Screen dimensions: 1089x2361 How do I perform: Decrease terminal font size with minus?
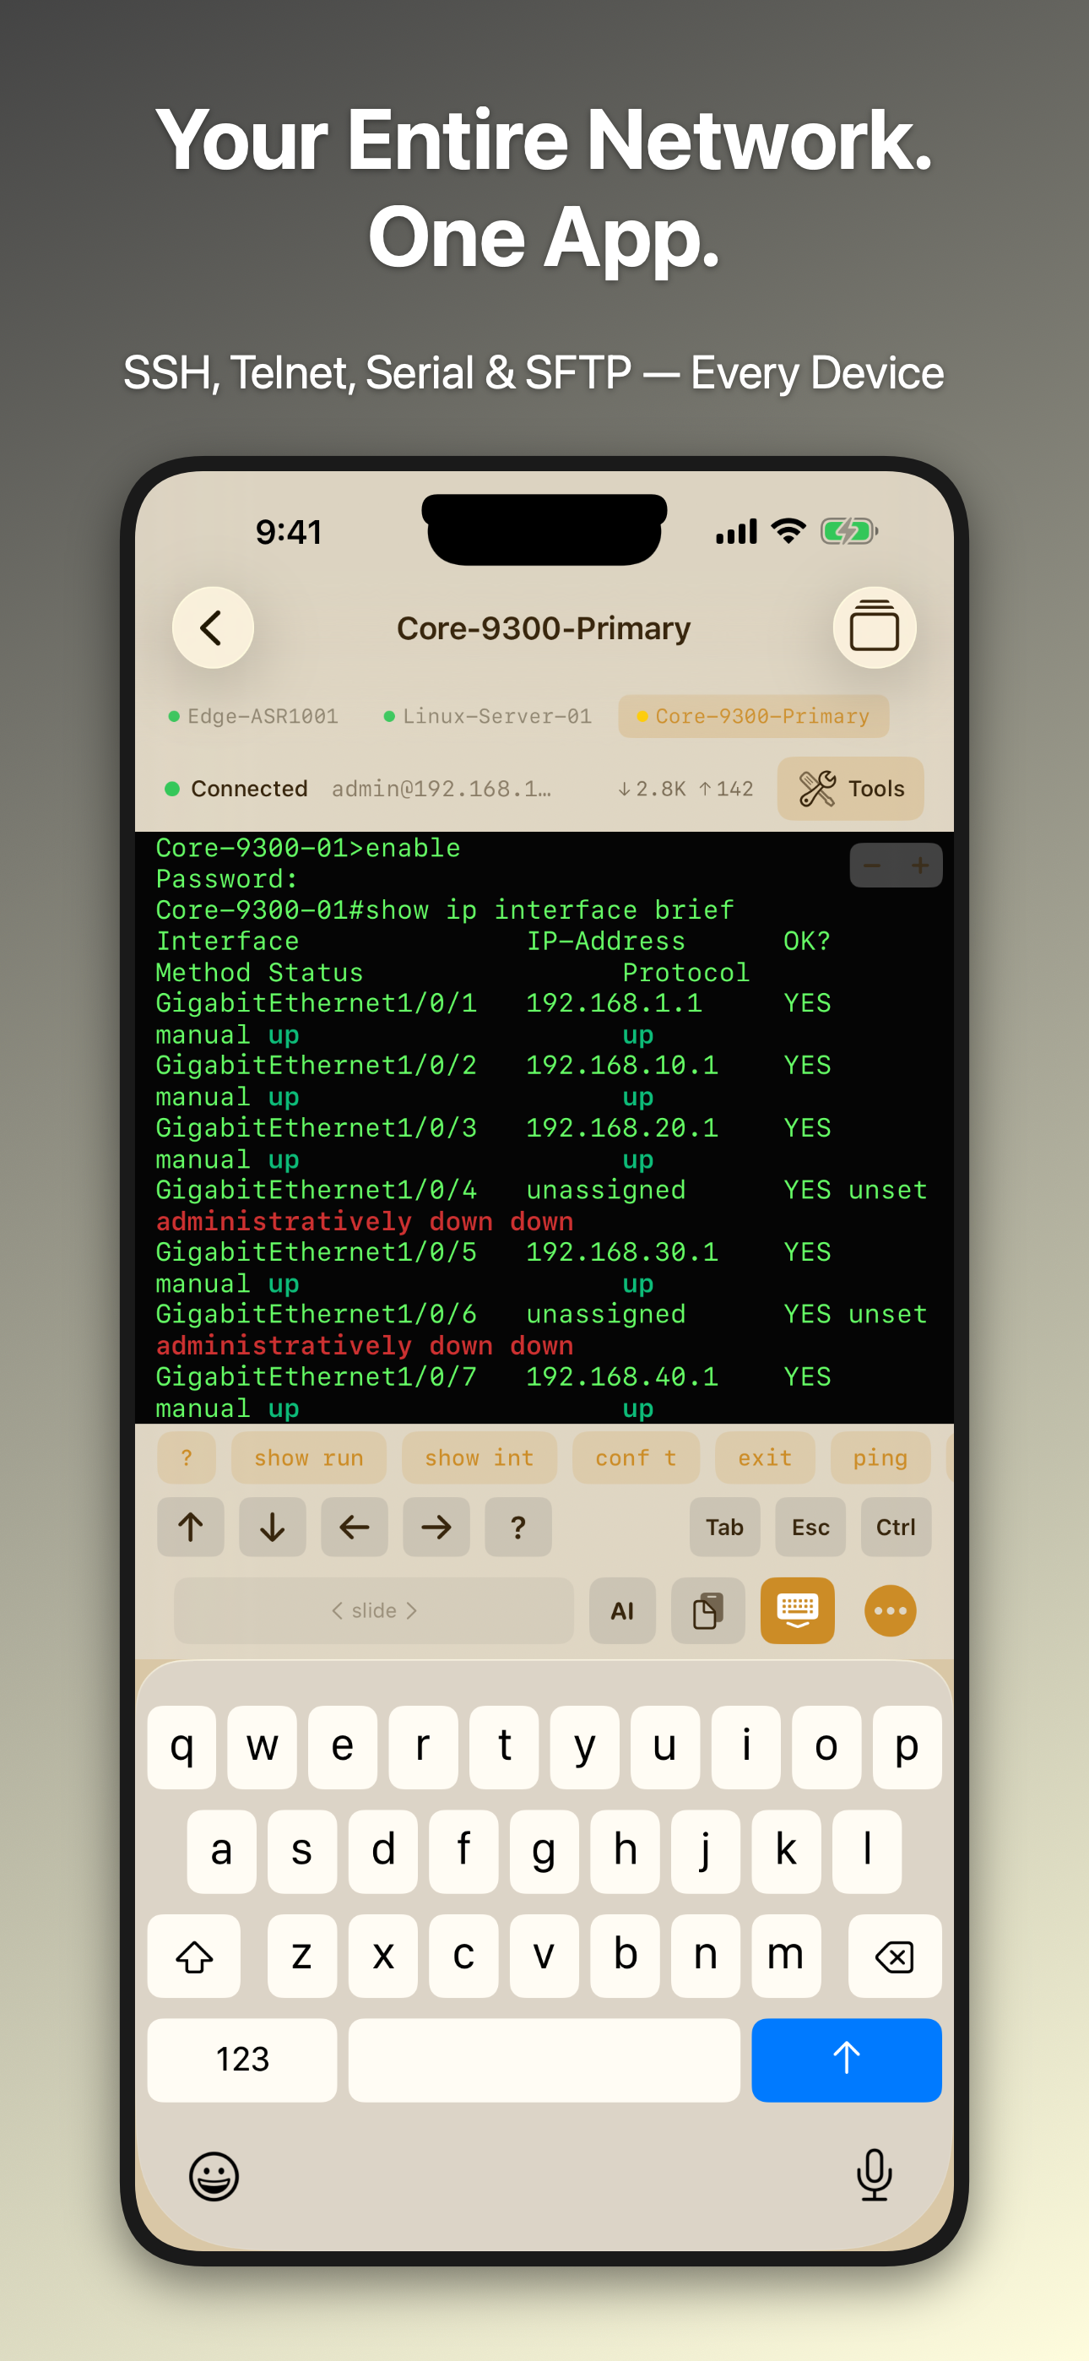click(872, 866)
